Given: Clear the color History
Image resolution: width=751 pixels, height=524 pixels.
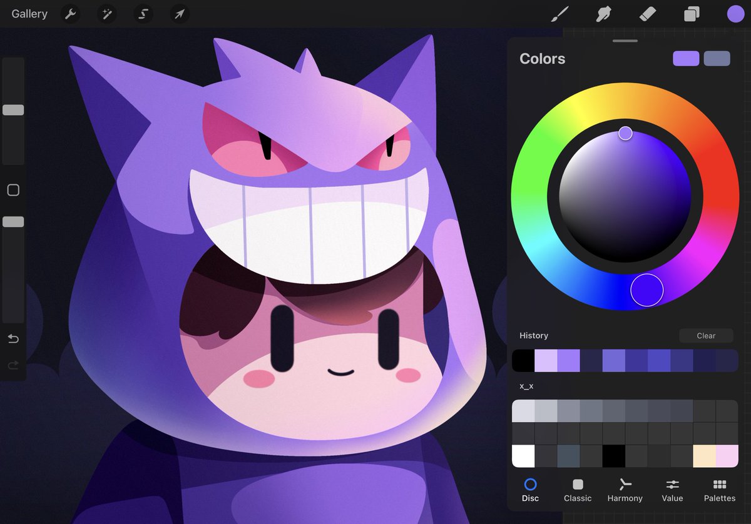Looking at the screenshot, I should (x=706, y=335).
